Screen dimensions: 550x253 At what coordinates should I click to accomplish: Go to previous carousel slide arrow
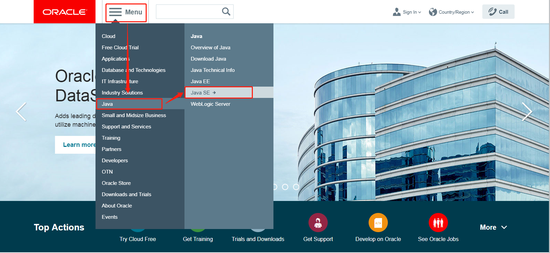[x=21, y=112]
